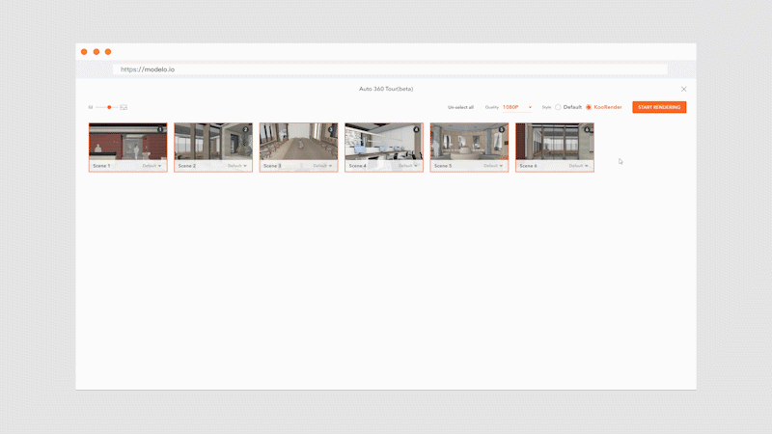
Task: Click the number 5 badge on Scene 5
Action: tap(501, 129)
